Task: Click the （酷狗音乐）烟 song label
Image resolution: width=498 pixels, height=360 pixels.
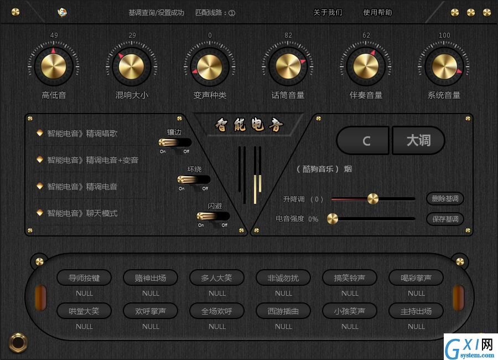Action: [x=324, y=169]
